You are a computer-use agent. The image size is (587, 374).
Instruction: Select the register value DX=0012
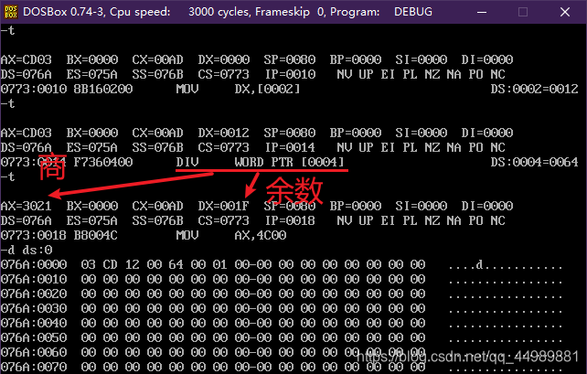(x=223, y=133)
